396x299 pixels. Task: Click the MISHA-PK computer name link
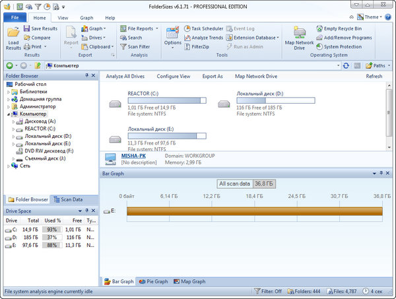click(x=133, y=155)
